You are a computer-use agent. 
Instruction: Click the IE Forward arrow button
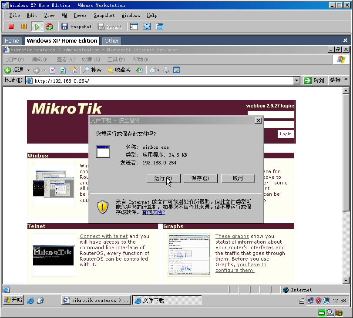click(x=36, y=70)
